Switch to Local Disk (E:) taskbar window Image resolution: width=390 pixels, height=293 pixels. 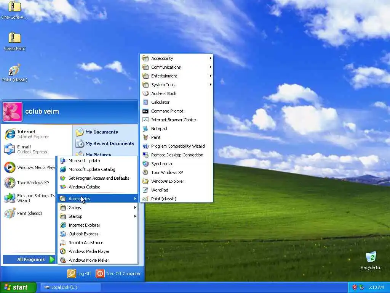click(70, 287)
